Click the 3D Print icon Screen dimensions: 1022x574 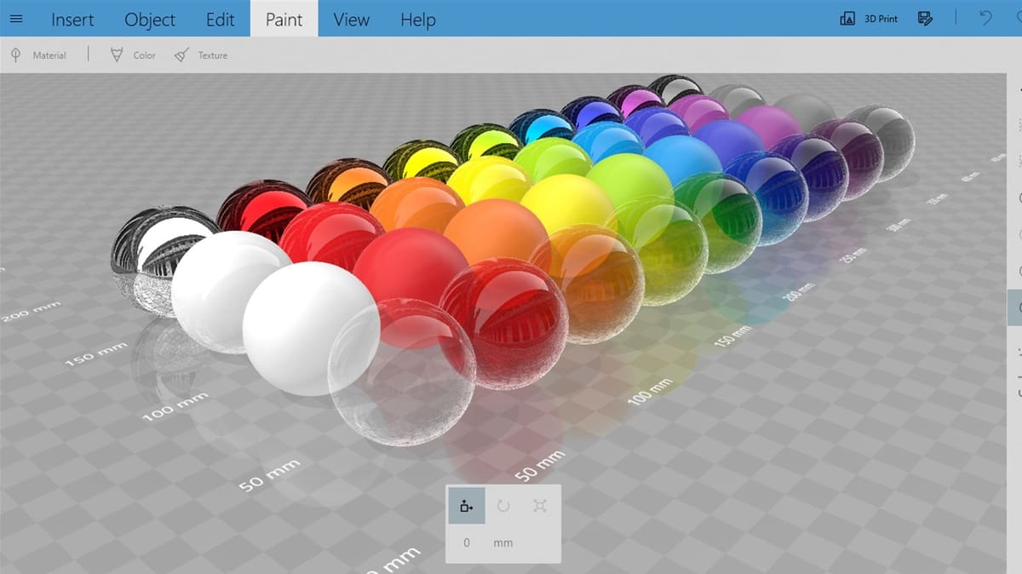[847, 19]
